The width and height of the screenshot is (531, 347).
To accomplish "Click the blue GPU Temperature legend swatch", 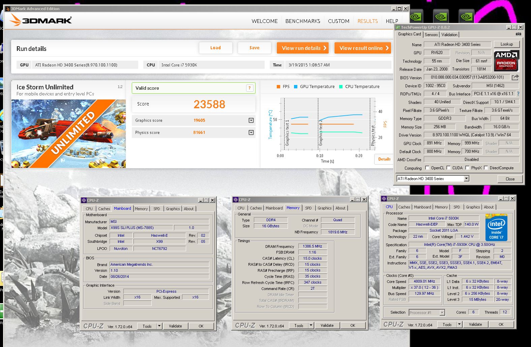I will (x=296, y=87).
